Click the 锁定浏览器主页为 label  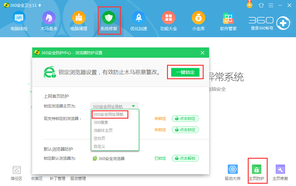[x=60, y=106]
